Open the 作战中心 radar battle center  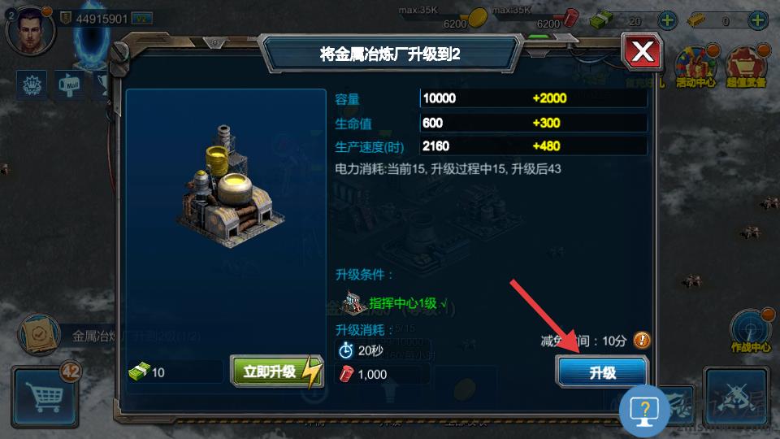750,331
